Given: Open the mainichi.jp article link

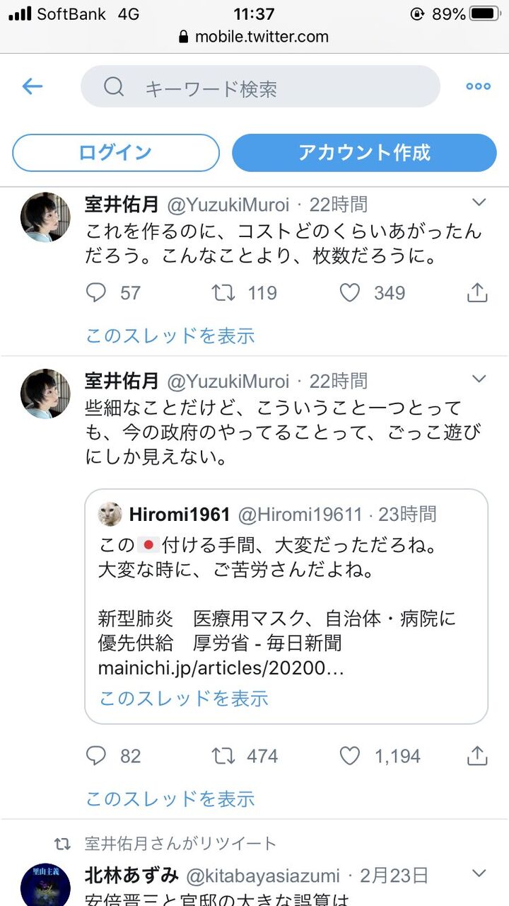Looking at the screenshot, I should pyautogui.click(x=221, y=667).
